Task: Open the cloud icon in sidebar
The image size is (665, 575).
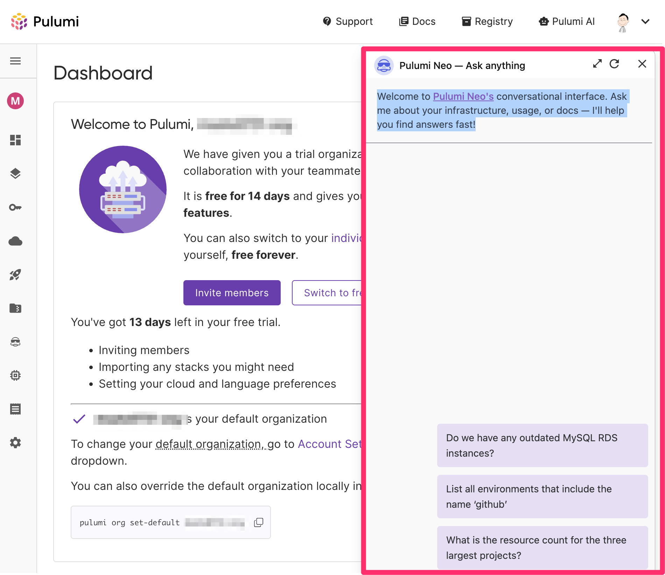Action: (15, 241)
